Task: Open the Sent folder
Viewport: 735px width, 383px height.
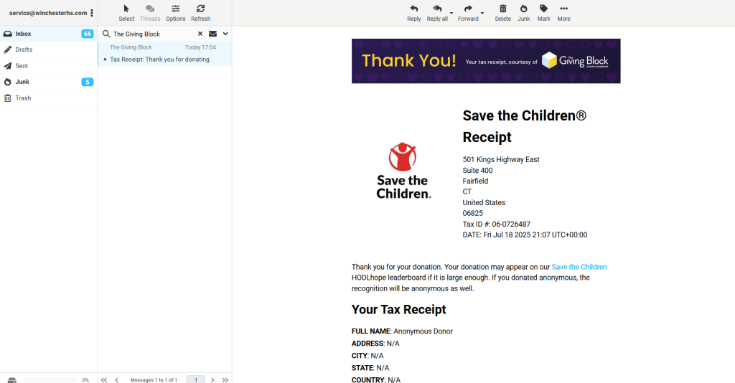Action: click(49, 66)
